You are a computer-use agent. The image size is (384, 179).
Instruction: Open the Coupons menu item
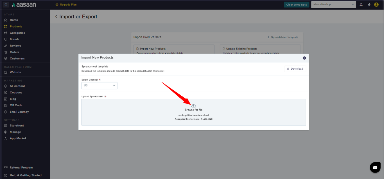[x=16, y=92]
